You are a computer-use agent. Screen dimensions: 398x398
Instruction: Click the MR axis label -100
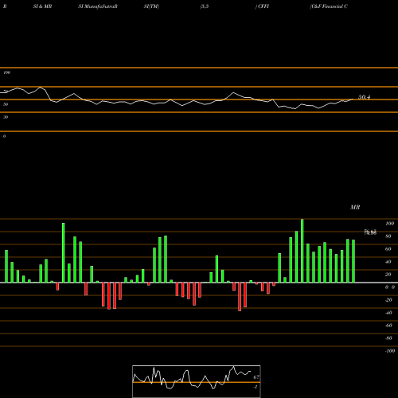(390, 351)
